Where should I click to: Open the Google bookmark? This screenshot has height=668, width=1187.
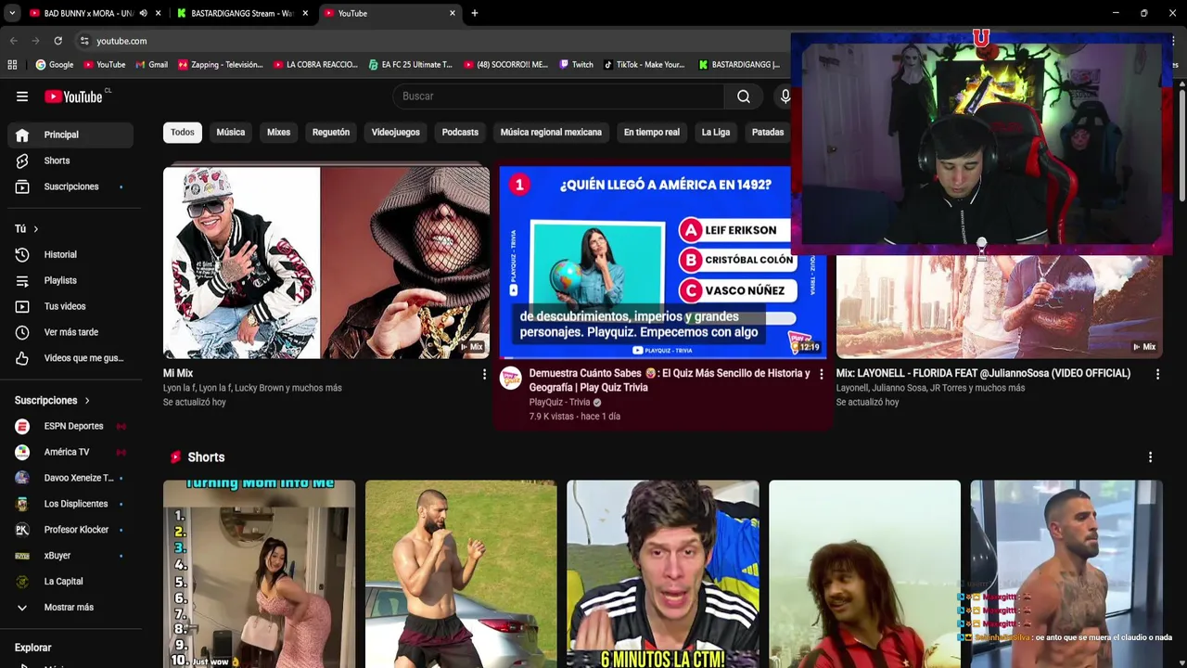pos(55,65)
